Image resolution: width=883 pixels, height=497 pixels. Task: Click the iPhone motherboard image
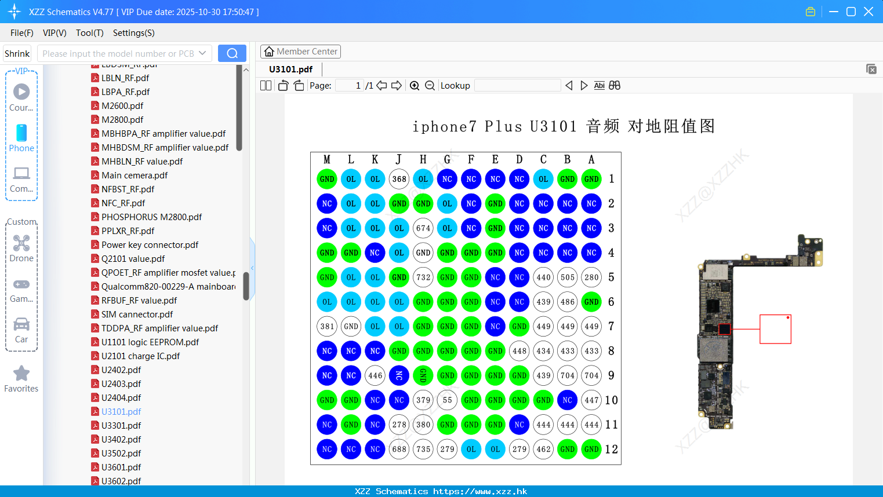[x=760, y=332]
